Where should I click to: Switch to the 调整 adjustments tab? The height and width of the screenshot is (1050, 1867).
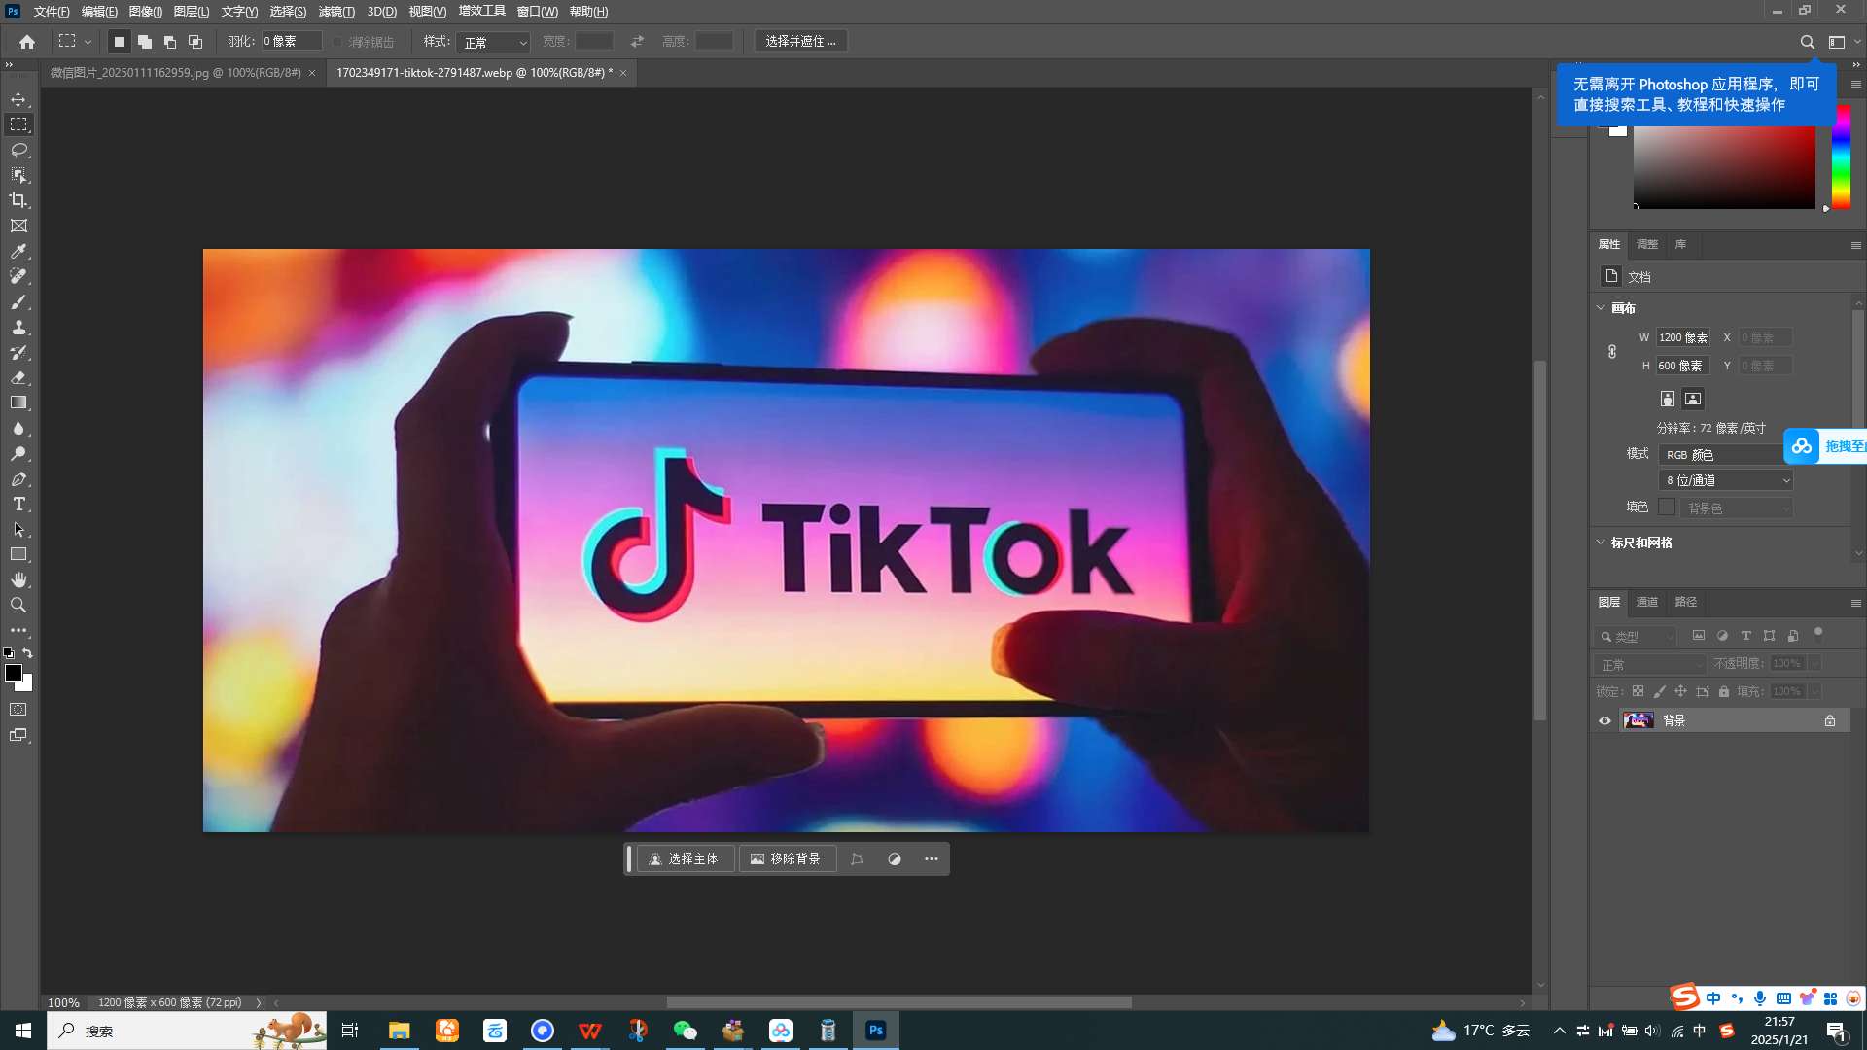tap(1646, 244)
